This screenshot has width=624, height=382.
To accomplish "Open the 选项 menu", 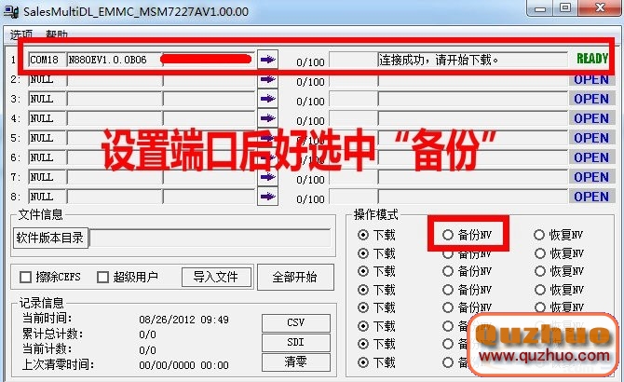I will click(21, 34).
